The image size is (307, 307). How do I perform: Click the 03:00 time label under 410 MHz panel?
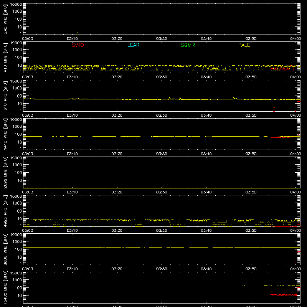click(28, 77)
